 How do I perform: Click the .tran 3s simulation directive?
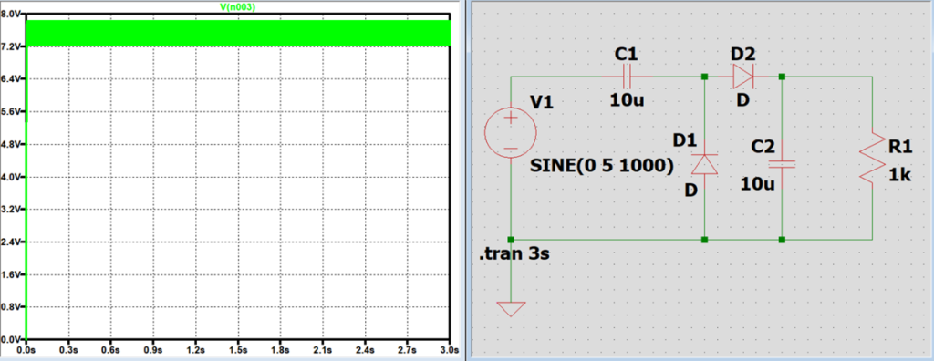point(514,255)
